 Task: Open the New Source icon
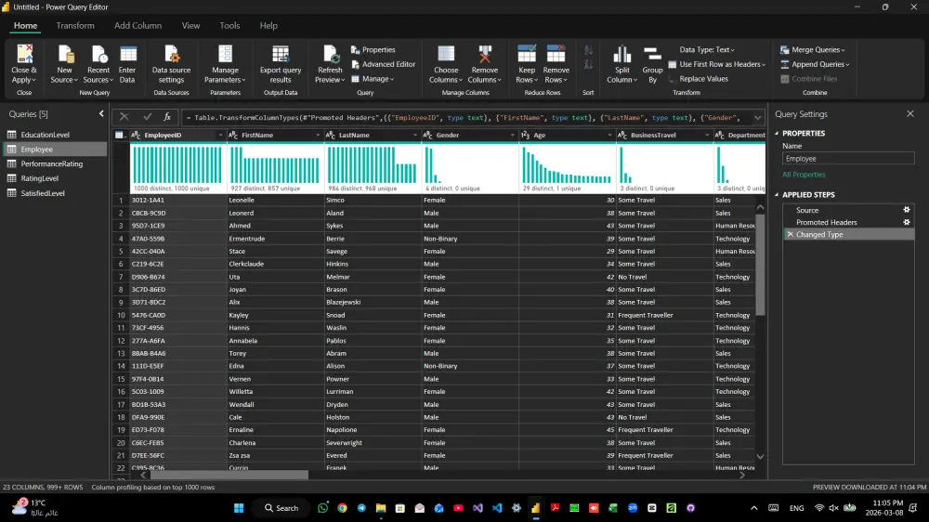(x=65, y=54)
